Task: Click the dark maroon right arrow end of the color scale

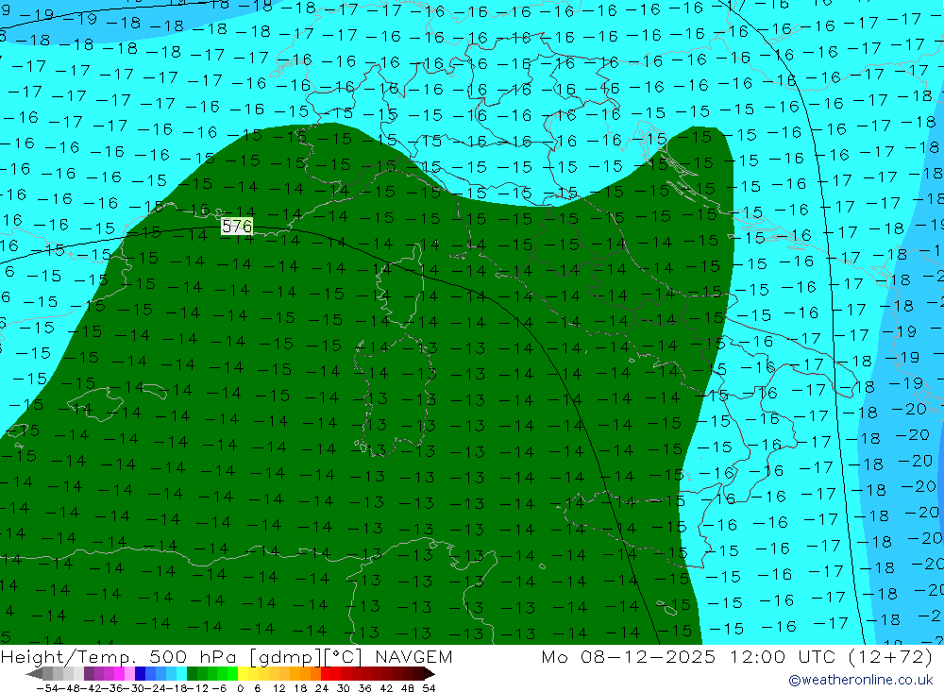Action: [x=430, y=673]
